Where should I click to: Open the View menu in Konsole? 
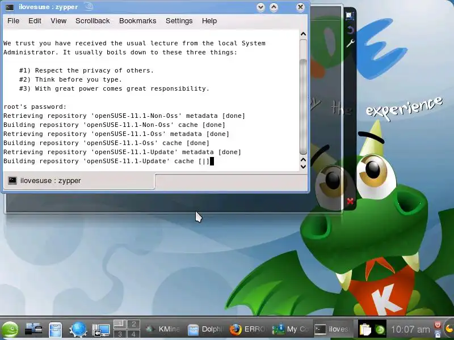coord(58,21)
